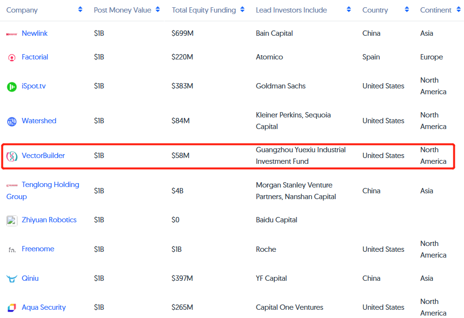The width and height of the screenshot is (464, 318).
Task: Click the VectorBuilder logo icon
Action: click(x=12, y=156)
